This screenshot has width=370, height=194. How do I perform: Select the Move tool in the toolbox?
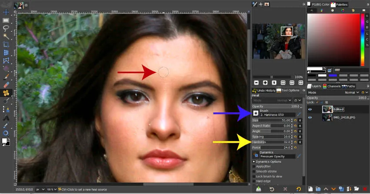6,12
